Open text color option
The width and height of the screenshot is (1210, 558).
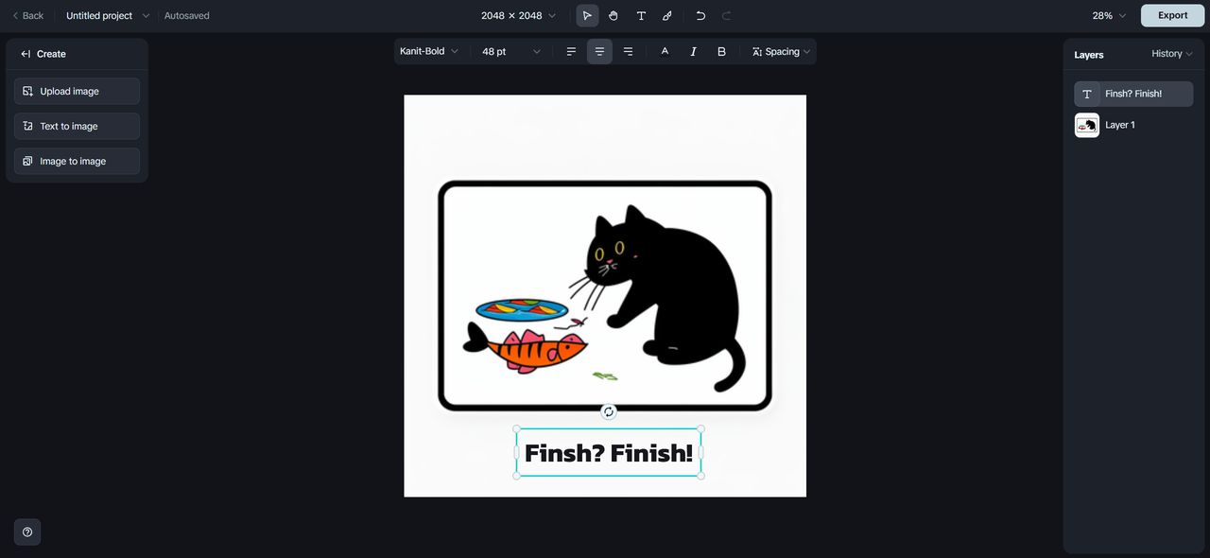point(665,52)
